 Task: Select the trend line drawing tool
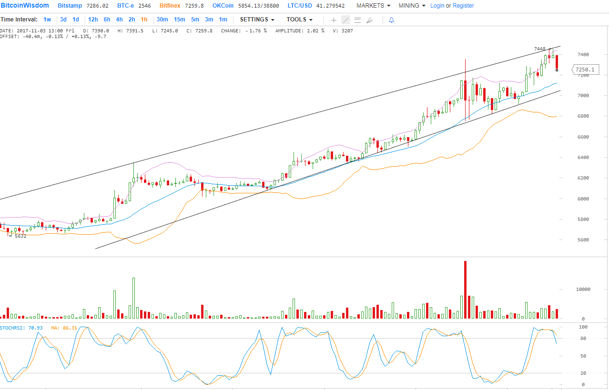(x=345, y=20)
